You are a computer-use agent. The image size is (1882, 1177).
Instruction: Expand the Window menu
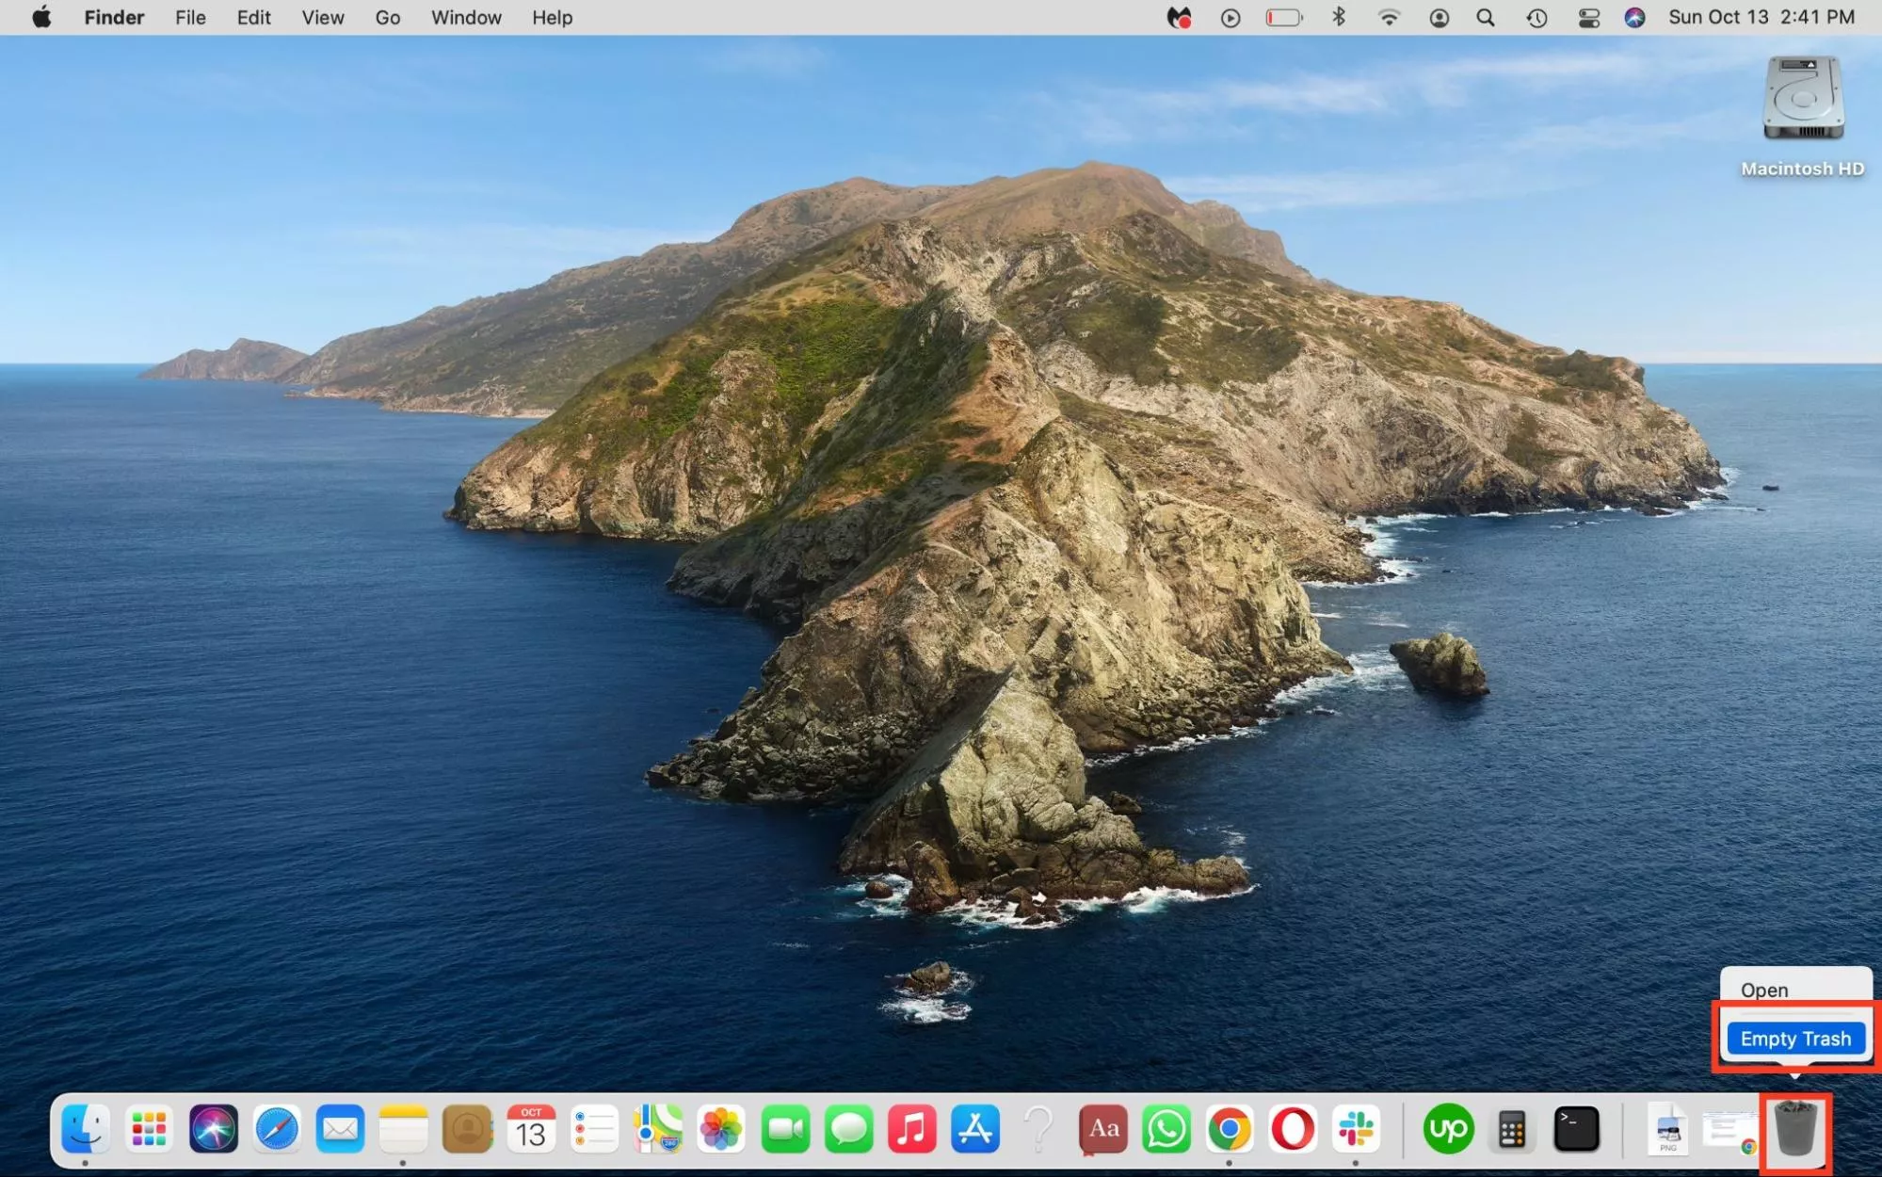click(465, 17)
